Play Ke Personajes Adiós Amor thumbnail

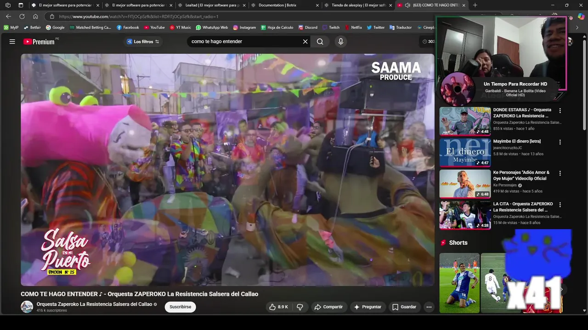465,184
